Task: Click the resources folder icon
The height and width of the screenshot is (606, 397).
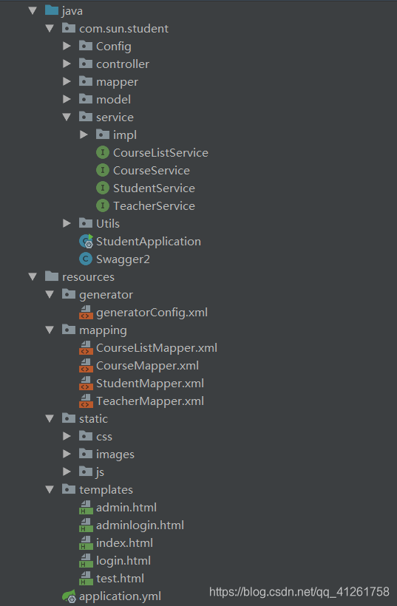Action: pos(52,276)
